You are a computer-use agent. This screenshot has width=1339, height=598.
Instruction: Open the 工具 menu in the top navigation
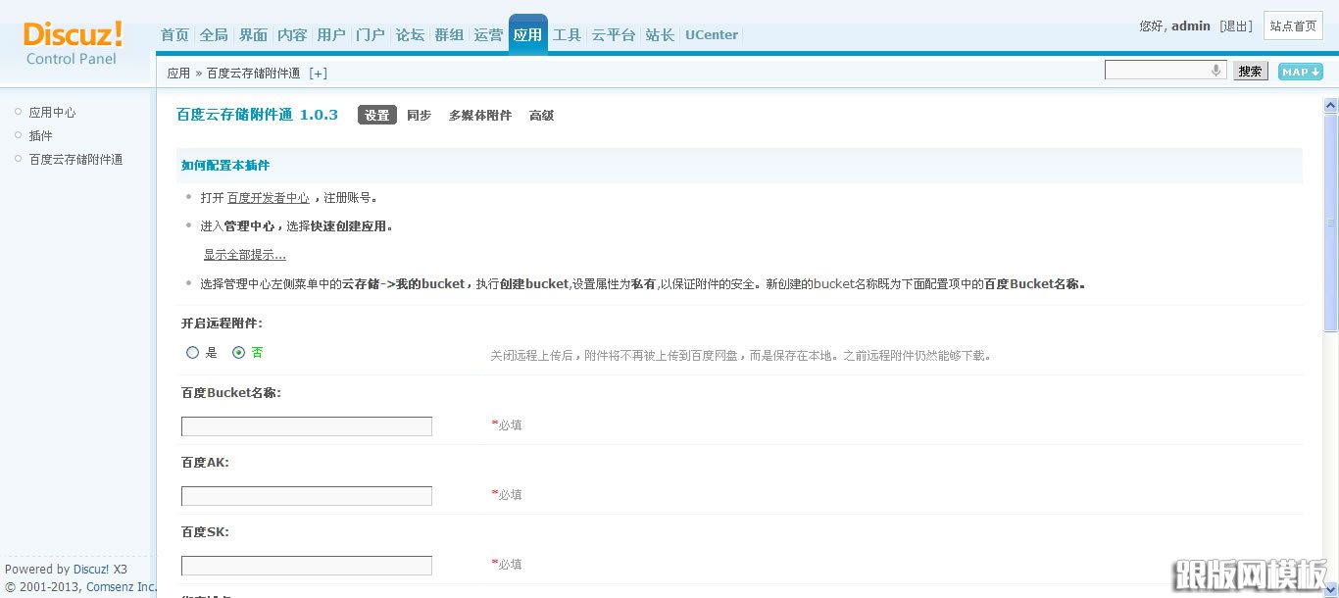point(567,34)
